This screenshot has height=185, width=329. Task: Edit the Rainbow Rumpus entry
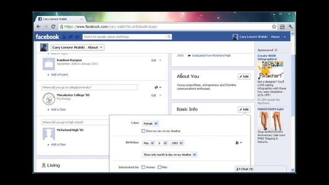click(x=154, y=61)
